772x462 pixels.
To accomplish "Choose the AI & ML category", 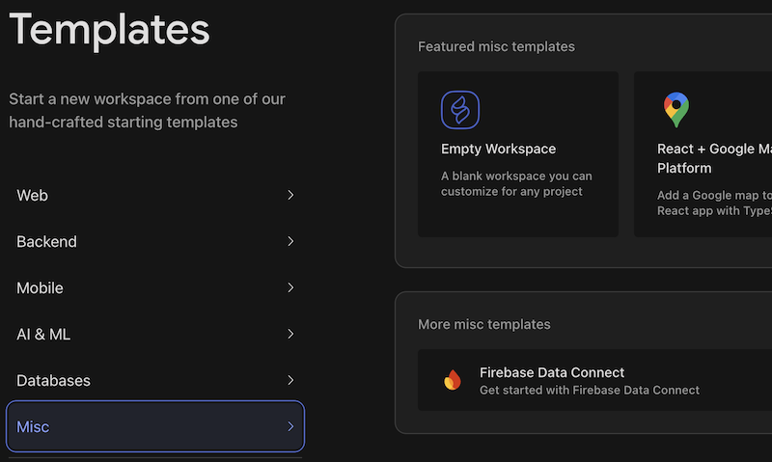I will tap(155, 334).
